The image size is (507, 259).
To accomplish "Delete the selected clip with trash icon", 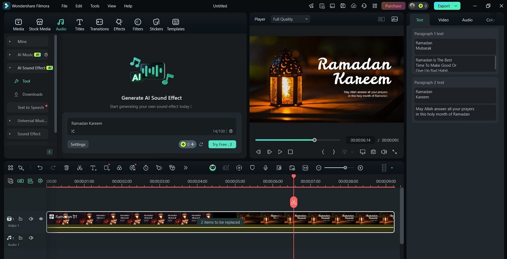I will point(67,168).
